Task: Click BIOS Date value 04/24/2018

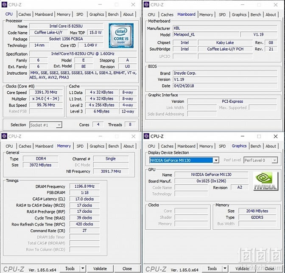Action: [x=225, y=86]
